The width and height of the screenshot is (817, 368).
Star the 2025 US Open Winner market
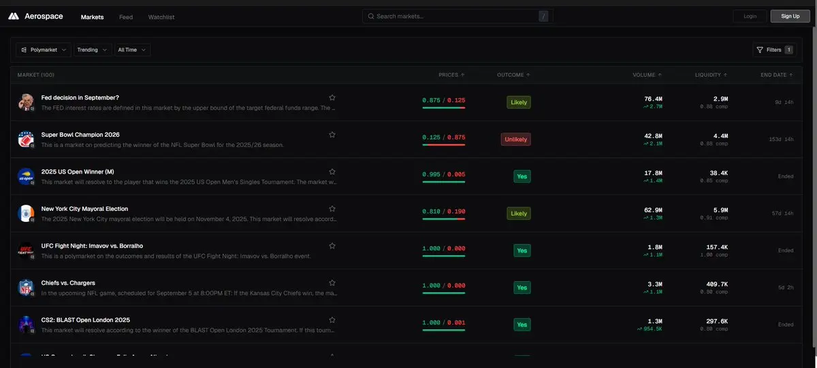coord(332,172)
